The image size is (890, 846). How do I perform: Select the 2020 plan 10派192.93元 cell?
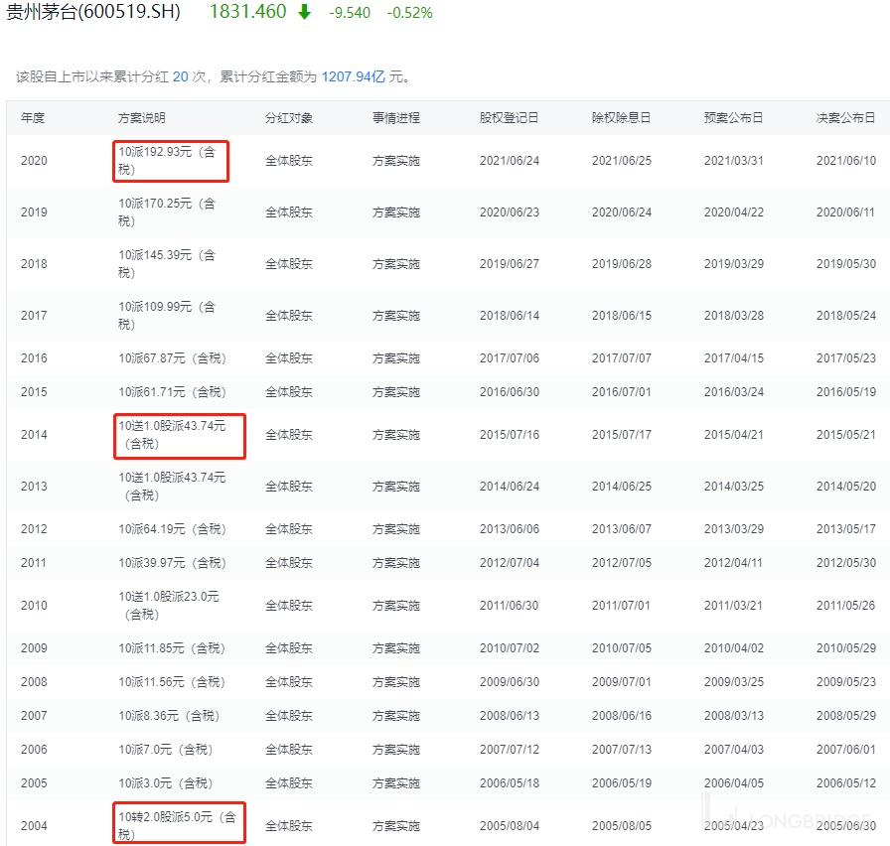(170, 161)
